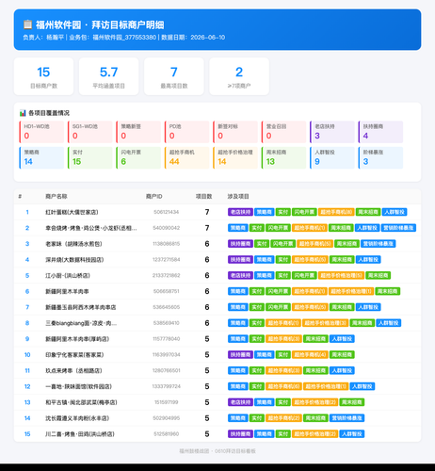
Task: Open the coverage card SG1-WD池
Action: tap(90, 132)
